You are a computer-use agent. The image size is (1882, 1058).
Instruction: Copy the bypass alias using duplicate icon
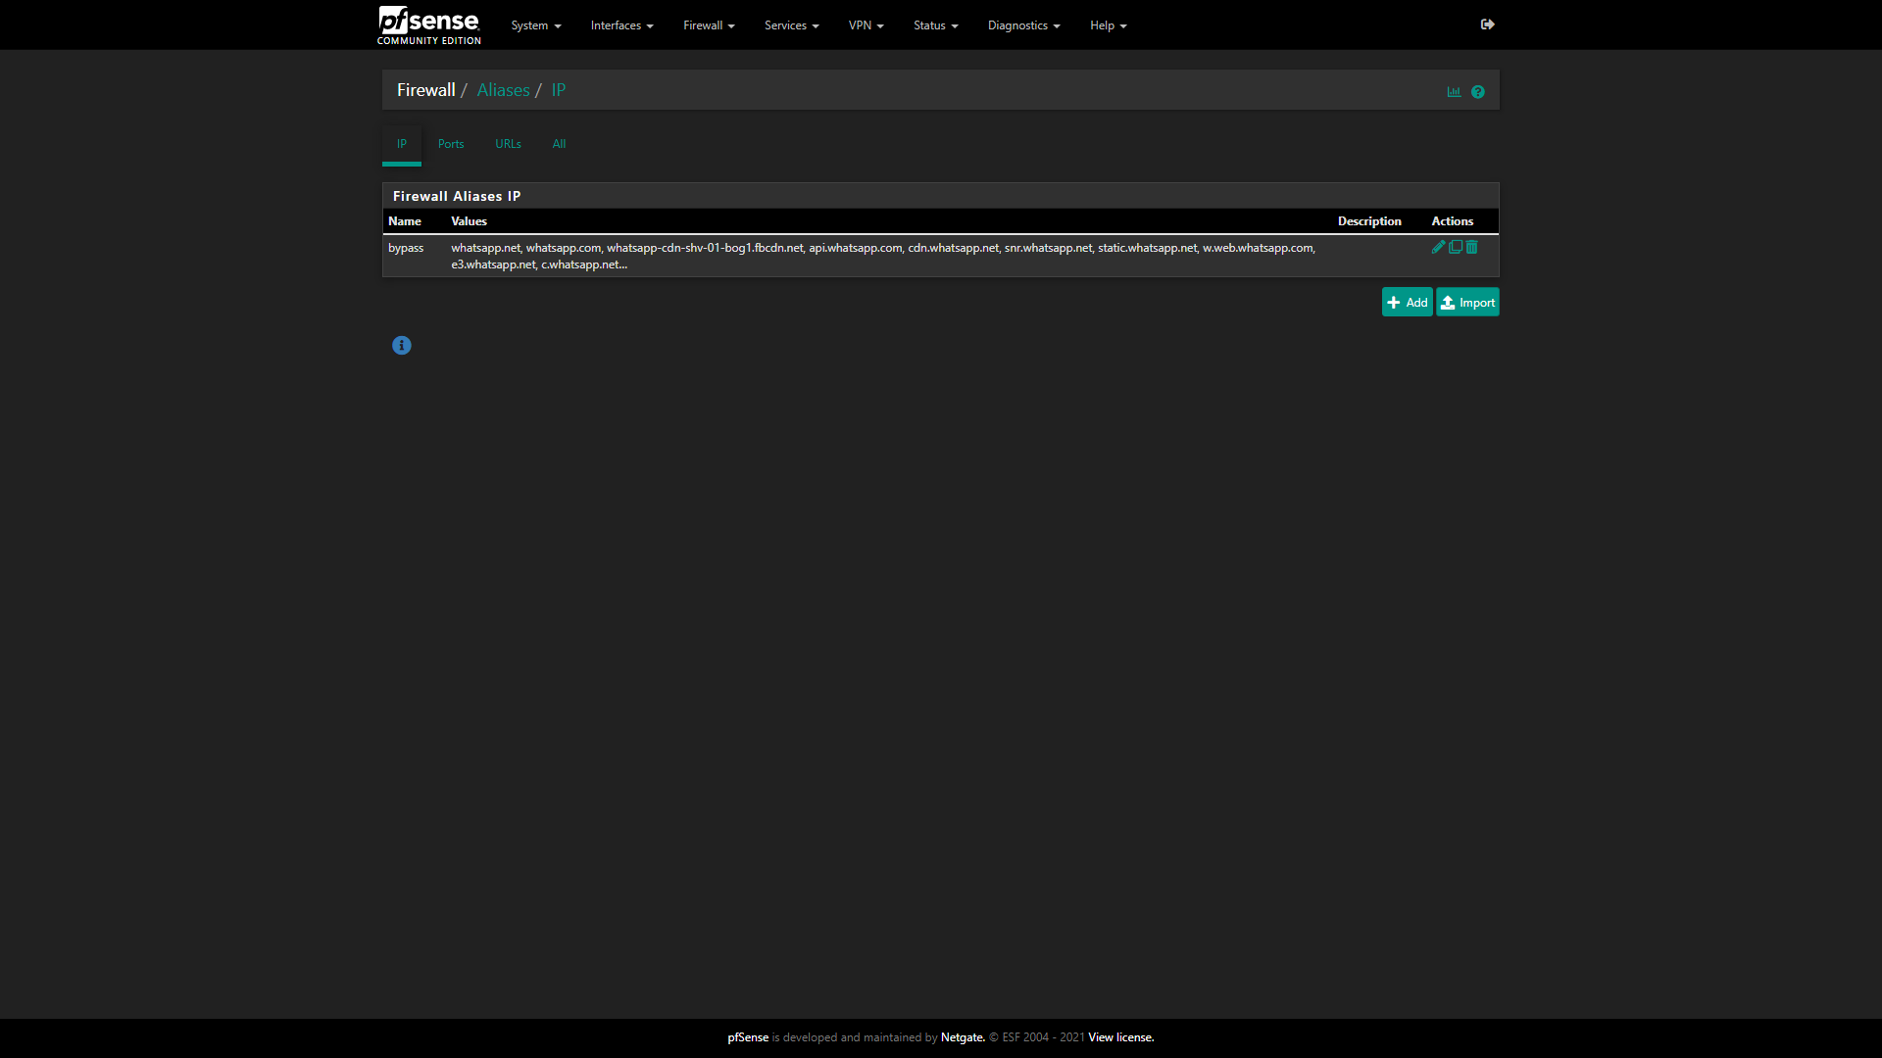click(1456, 248)
